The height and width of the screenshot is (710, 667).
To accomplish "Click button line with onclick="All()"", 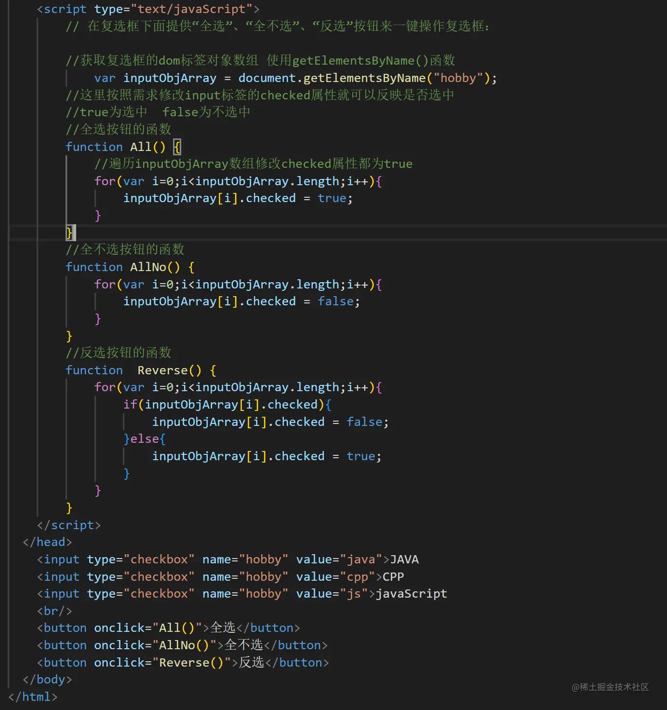I will (x=169, y=628).
